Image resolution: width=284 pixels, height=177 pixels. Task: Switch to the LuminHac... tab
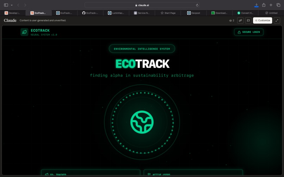[116, 13]
